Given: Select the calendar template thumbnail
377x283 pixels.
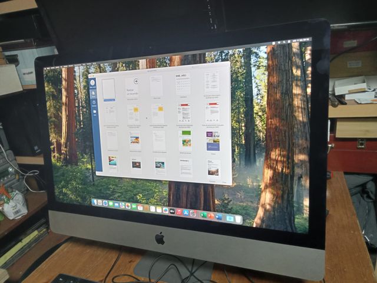Looking at the screenshot, I should point(183,84).
